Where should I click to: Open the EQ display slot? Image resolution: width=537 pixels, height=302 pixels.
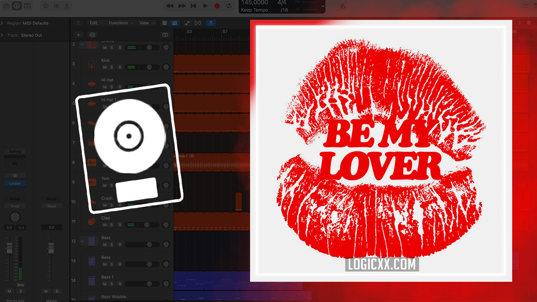click(x=15, y=164)
